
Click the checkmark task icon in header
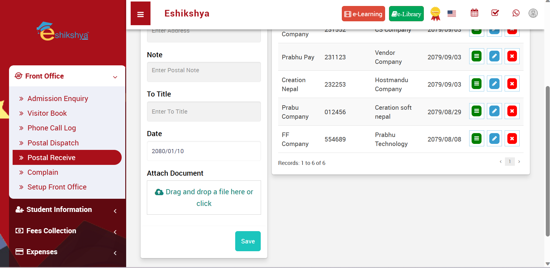tap(495, 13)
